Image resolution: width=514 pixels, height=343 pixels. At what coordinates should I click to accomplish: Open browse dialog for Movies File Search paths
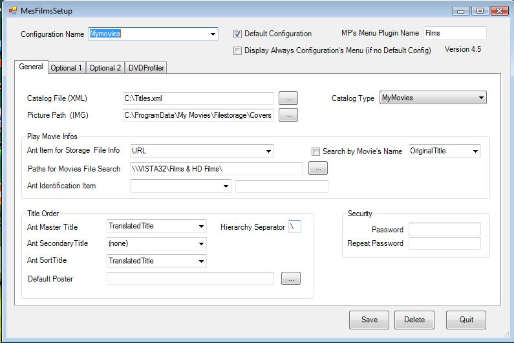(x=317, y=169)
